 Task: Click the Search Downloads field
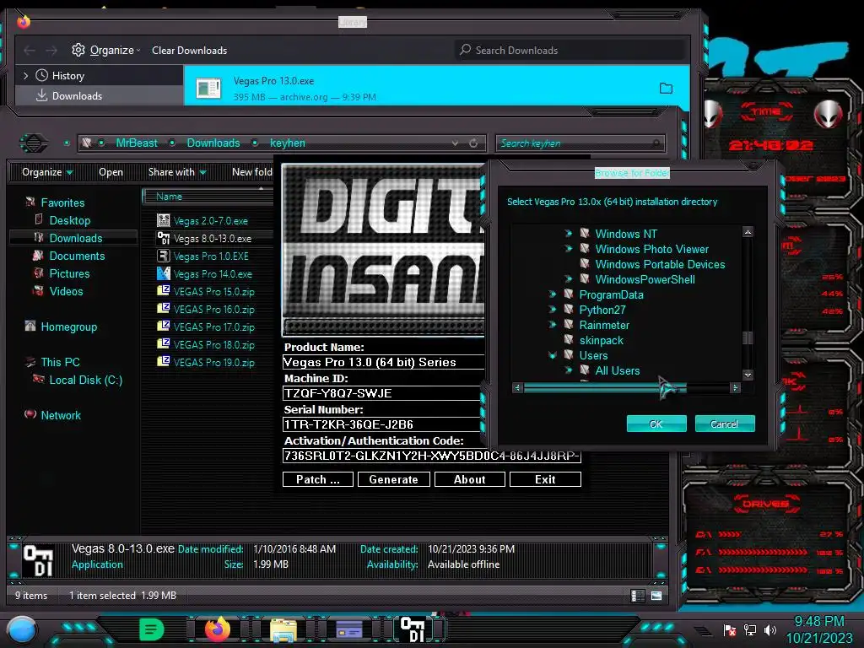pos(570,50)
